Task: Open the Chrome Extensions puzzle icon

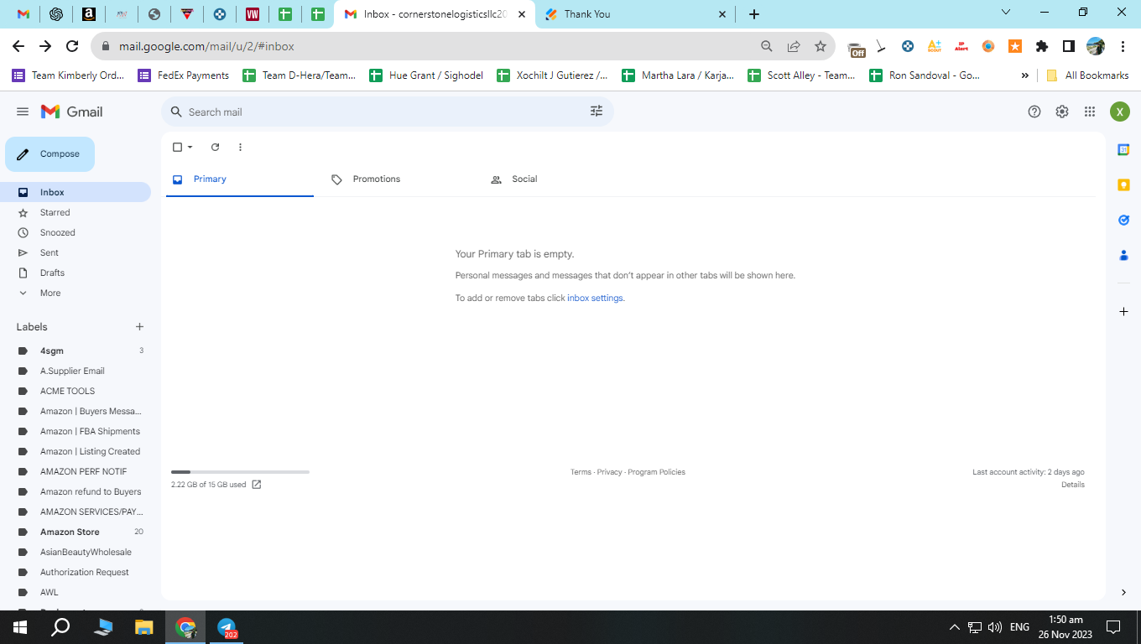Action: (1042, 46)
